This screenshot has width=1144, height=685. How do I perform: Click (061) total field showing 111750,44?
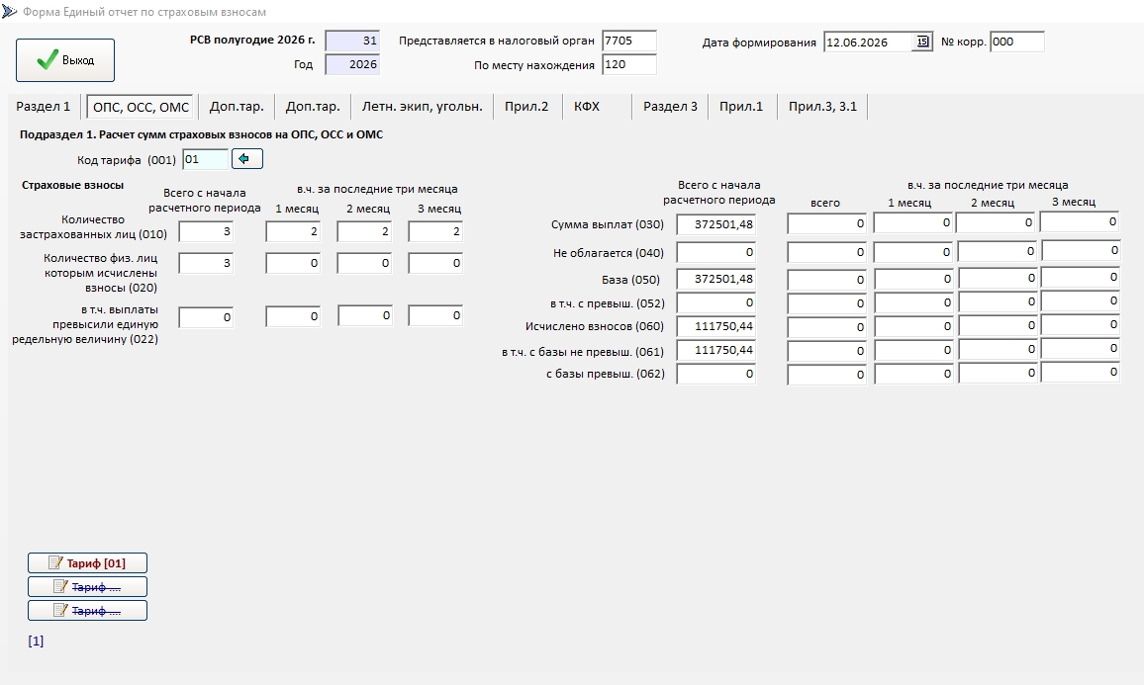(x=715, y=351)
